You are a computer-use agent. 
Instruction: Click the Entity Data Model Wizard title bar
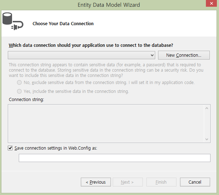click(109, 5)
